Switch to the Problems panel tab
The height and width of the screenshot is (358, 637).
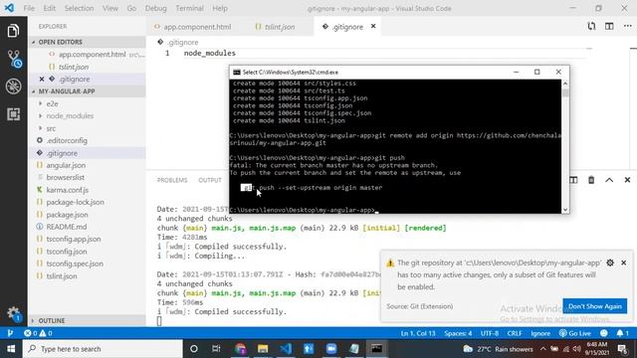172,180
